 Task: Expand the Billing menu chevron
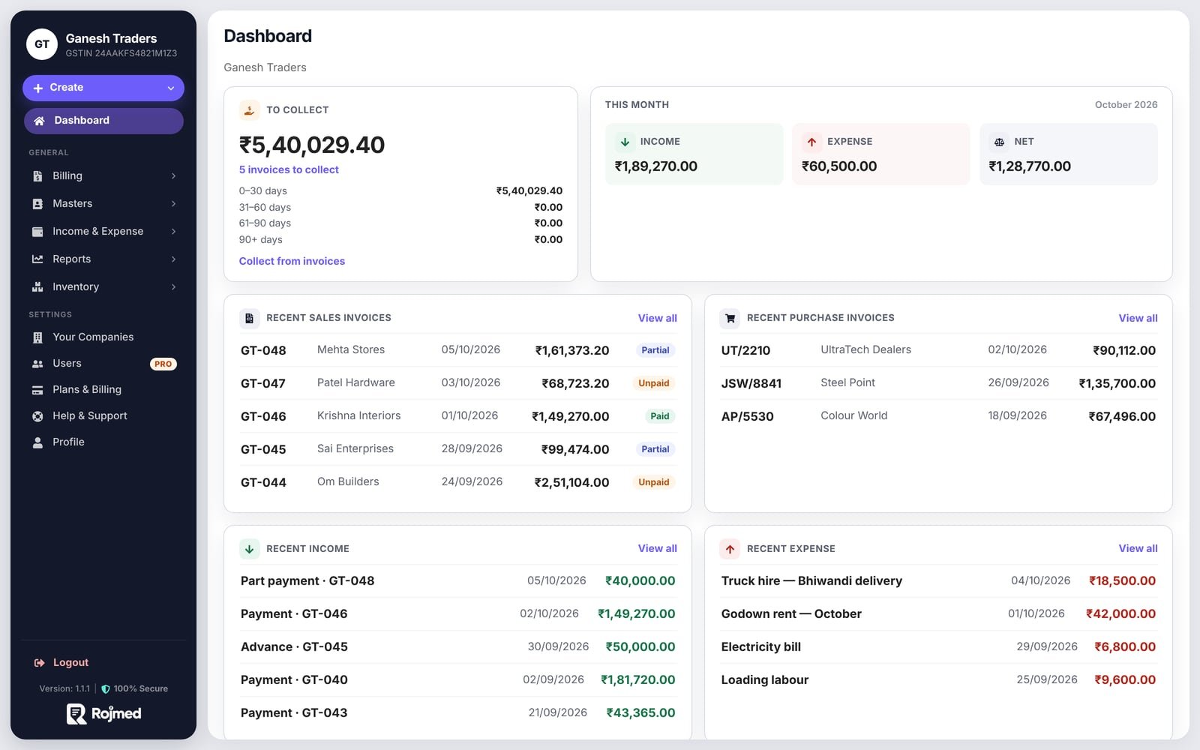click(x=173, y=176)
